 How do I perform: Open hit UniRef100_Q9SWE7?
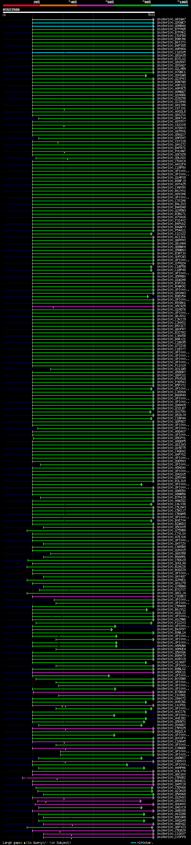[x=171, y=23]
